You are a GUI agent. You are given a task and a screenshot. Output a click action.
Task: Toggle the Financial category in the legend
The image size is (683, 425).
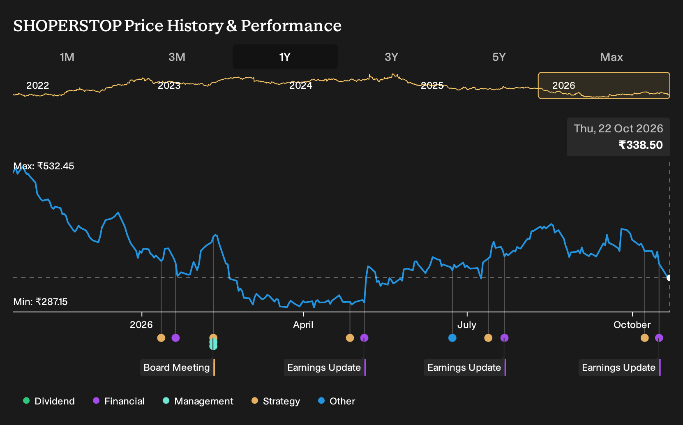pos(118,401)
